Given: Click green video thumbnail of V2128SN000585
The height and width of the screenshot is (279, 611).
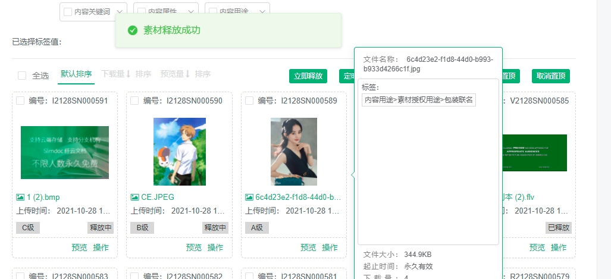Looking at the screenshot, I should click(535, 153).
